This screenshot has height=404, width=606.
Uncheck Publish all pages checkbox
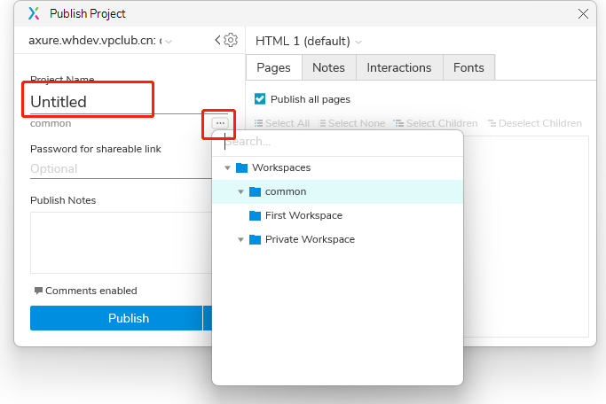[260, 99]
